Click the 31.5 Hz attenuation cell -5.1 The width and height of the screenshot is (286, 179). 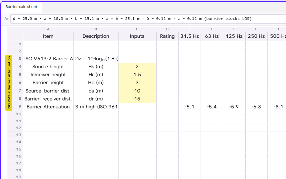pyautogui.click(x=190, y=107)
